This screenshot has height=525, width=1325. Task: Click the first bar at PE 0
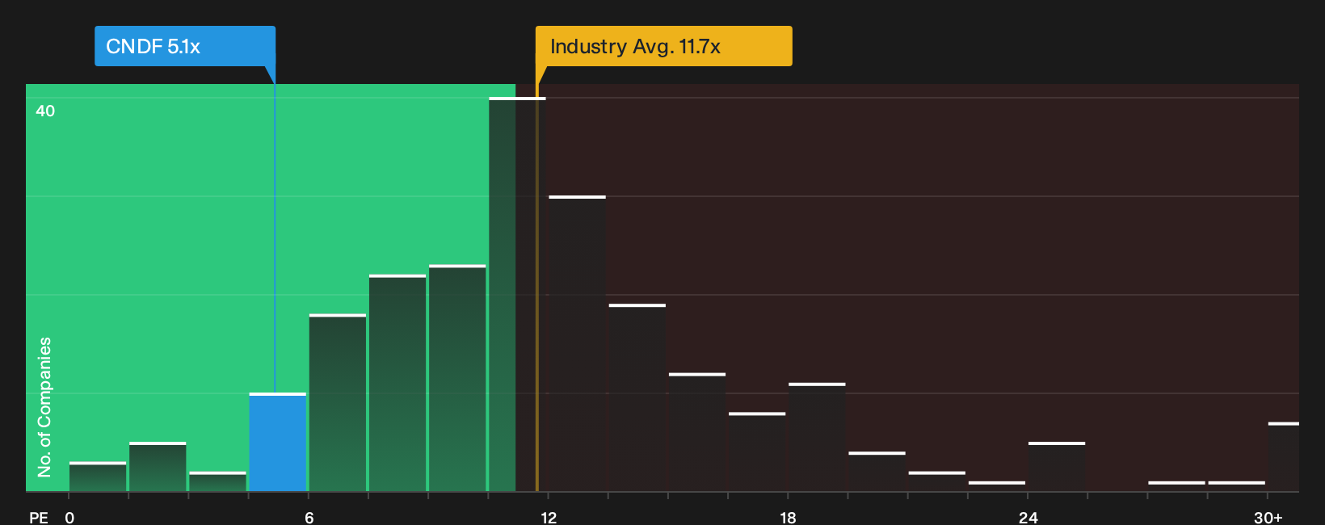(x=98, y=477)
